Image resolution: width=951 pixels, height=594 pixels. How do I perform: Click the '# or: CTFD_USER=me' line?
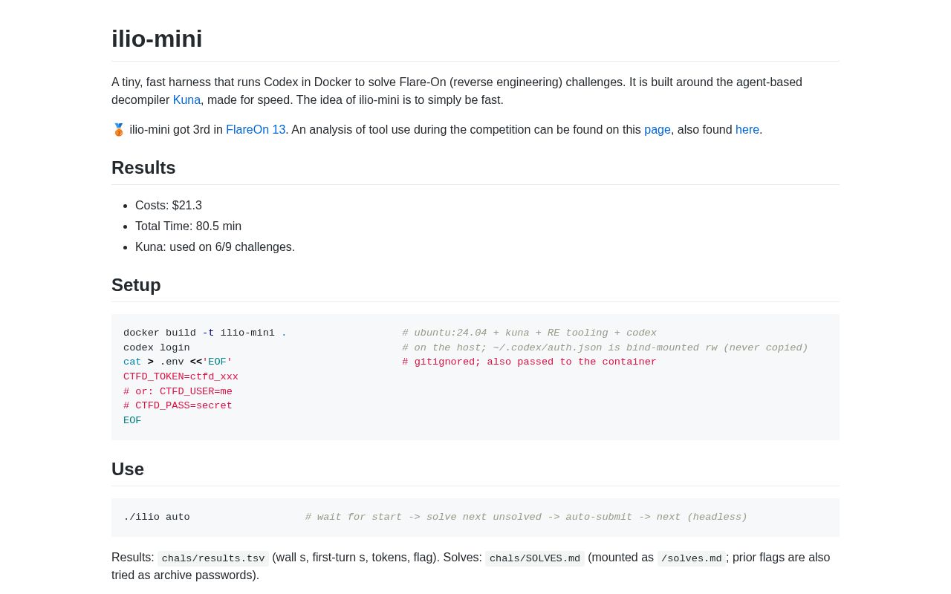pos(178,392)
